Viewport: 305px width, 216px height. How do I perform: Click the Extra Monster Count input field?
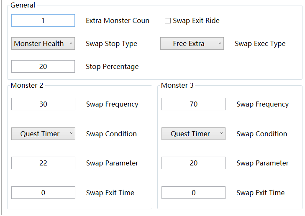43,20
